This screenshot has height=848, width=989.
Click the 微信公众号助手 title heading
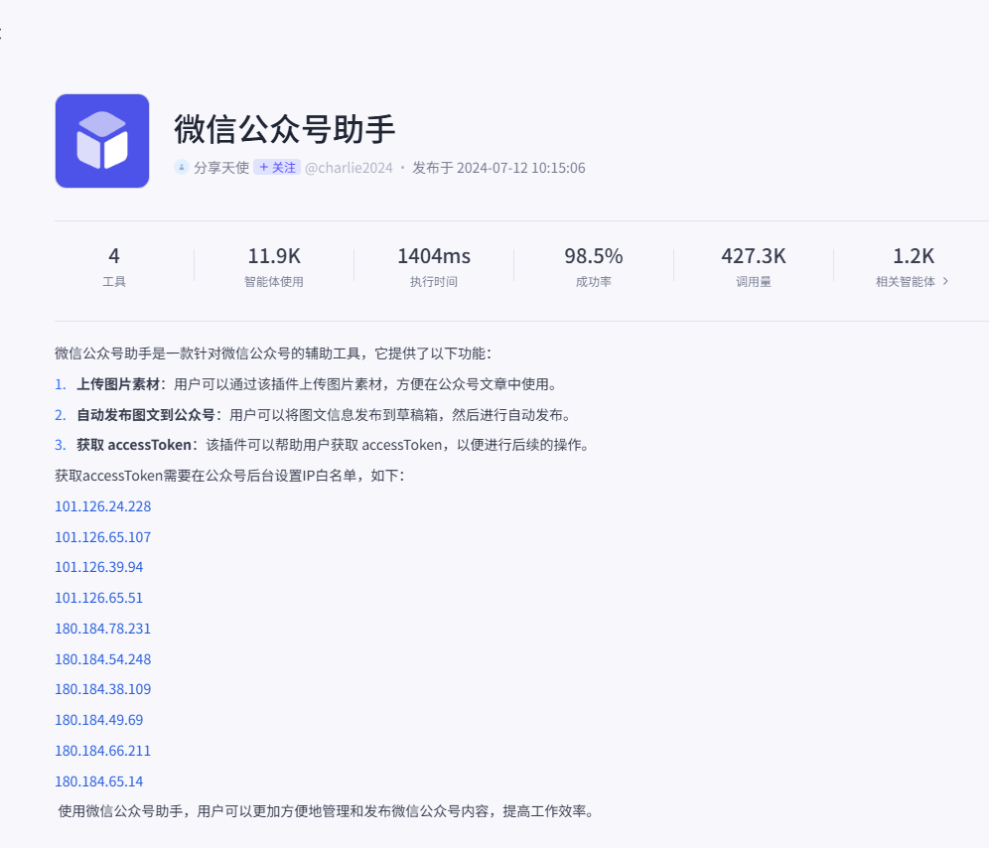pyautogui.click(x=284, y=129)
